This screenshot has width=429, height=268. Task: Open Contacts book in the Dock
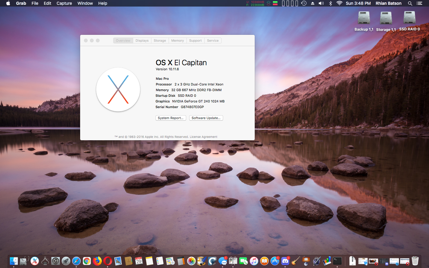pos(128,261)
